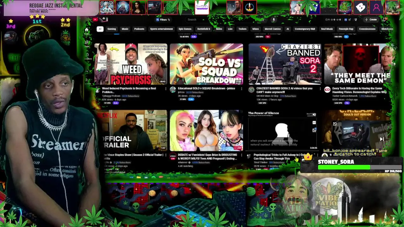Select the Live chip
The width and height of the screenshot is (404, 227).
230,29
